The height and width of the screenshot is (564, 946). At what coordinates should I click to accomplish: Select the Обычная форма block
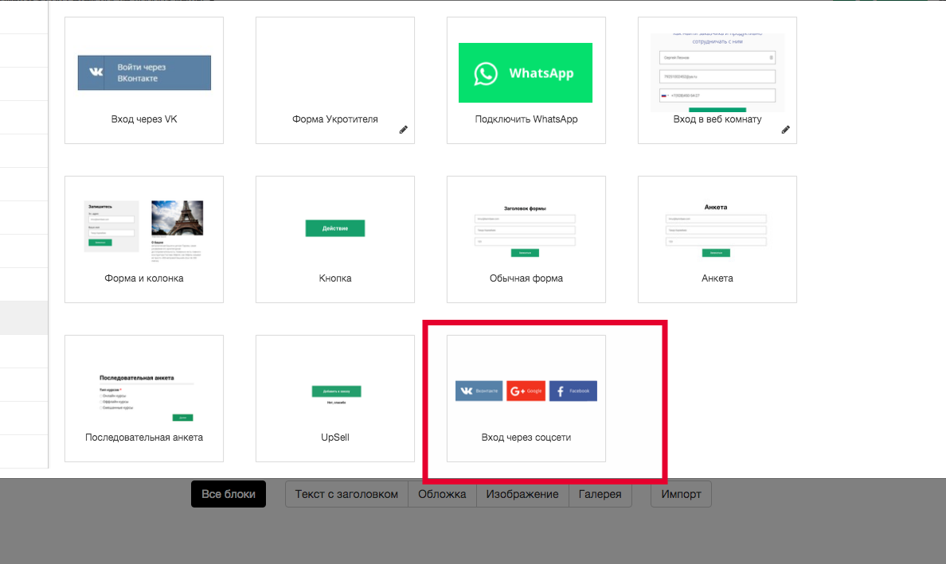[x=526, y=239]
